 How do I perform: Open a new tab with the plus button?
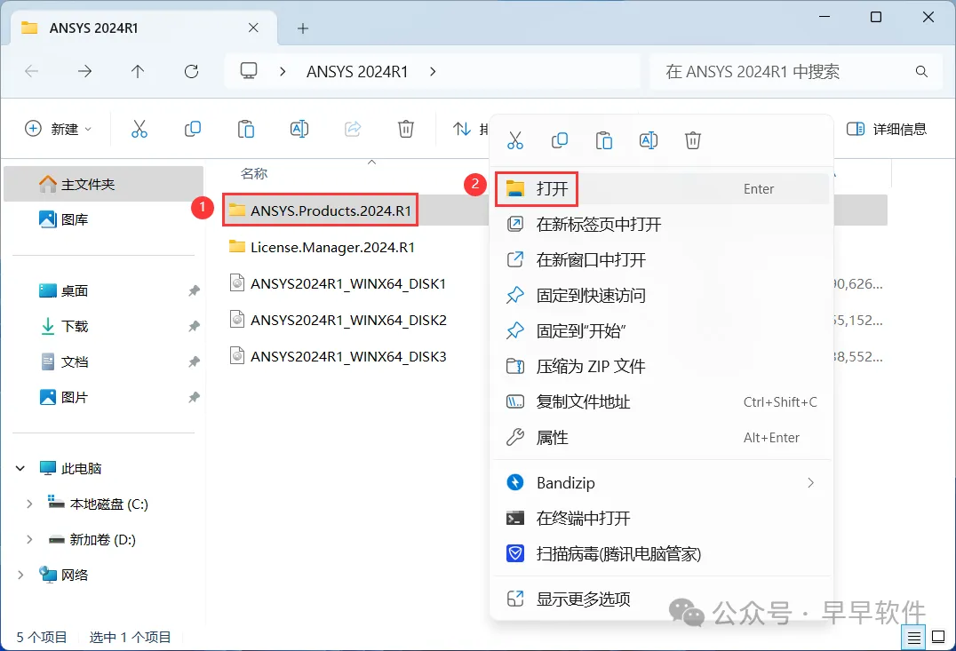tap(303, 28)
